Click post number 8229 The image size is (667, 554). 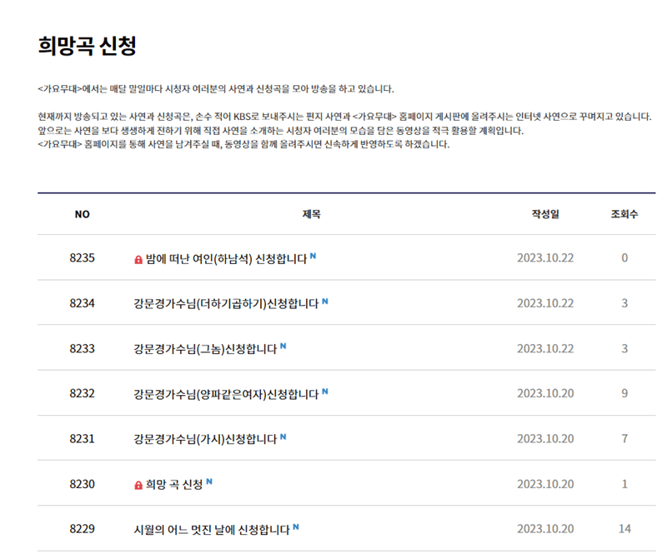[82, 529]
